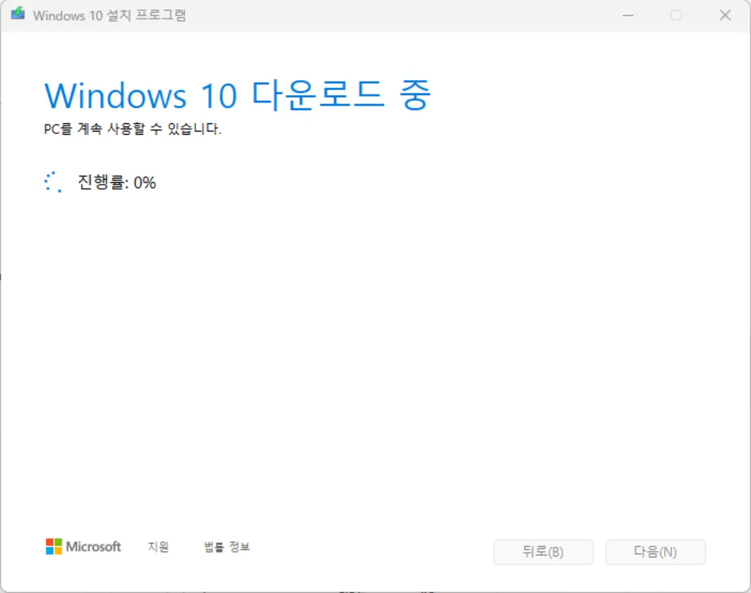Click the maximize window button
Viewport: 751px width, 593px height.
[676, 15]
